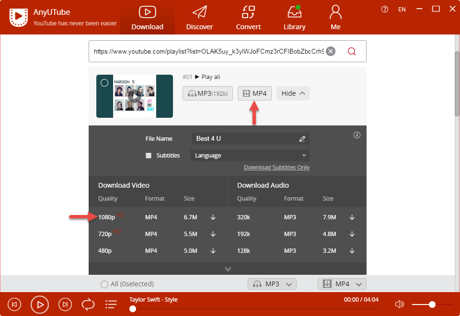Click the 7.9M audio size value
Viewport: 460px width, 316px height.
click(x=330, y=217)
